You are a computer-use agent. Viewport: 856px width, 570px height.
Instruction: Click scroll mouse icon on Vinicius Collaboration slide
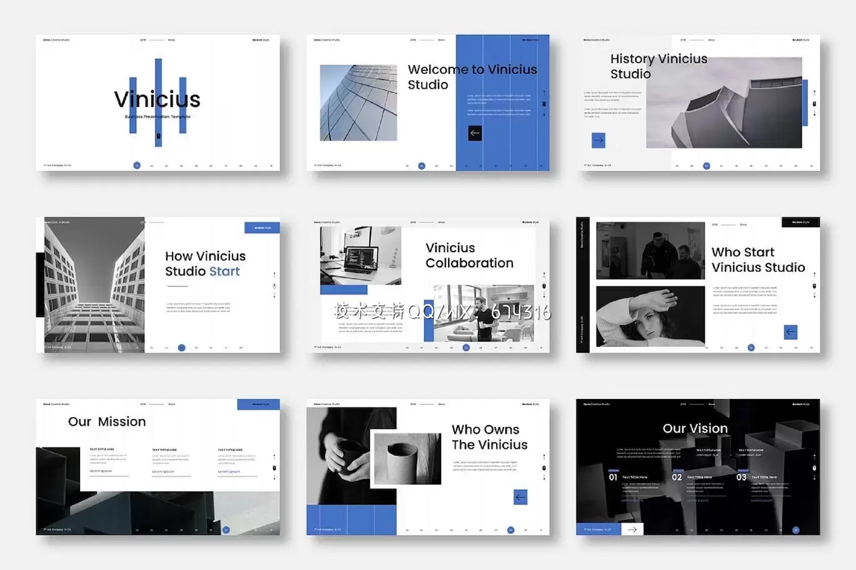(544, 285)
